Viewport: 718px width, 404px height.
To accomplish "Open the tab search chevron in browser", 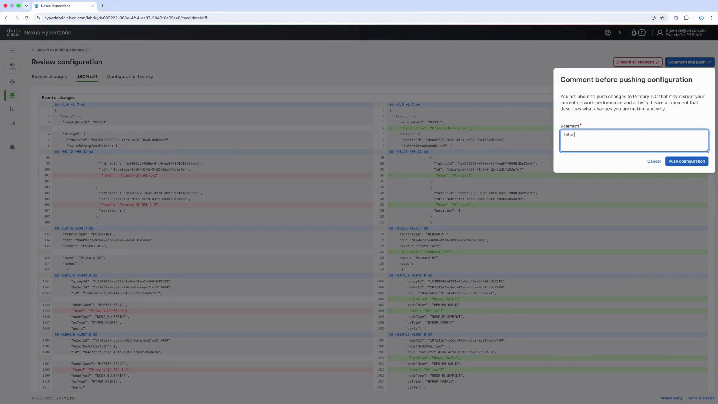I will point(26,6).
